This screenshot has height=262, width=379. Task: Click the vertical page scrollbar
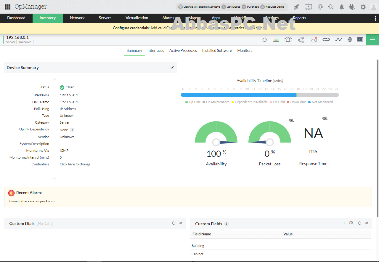click(378, 138)
